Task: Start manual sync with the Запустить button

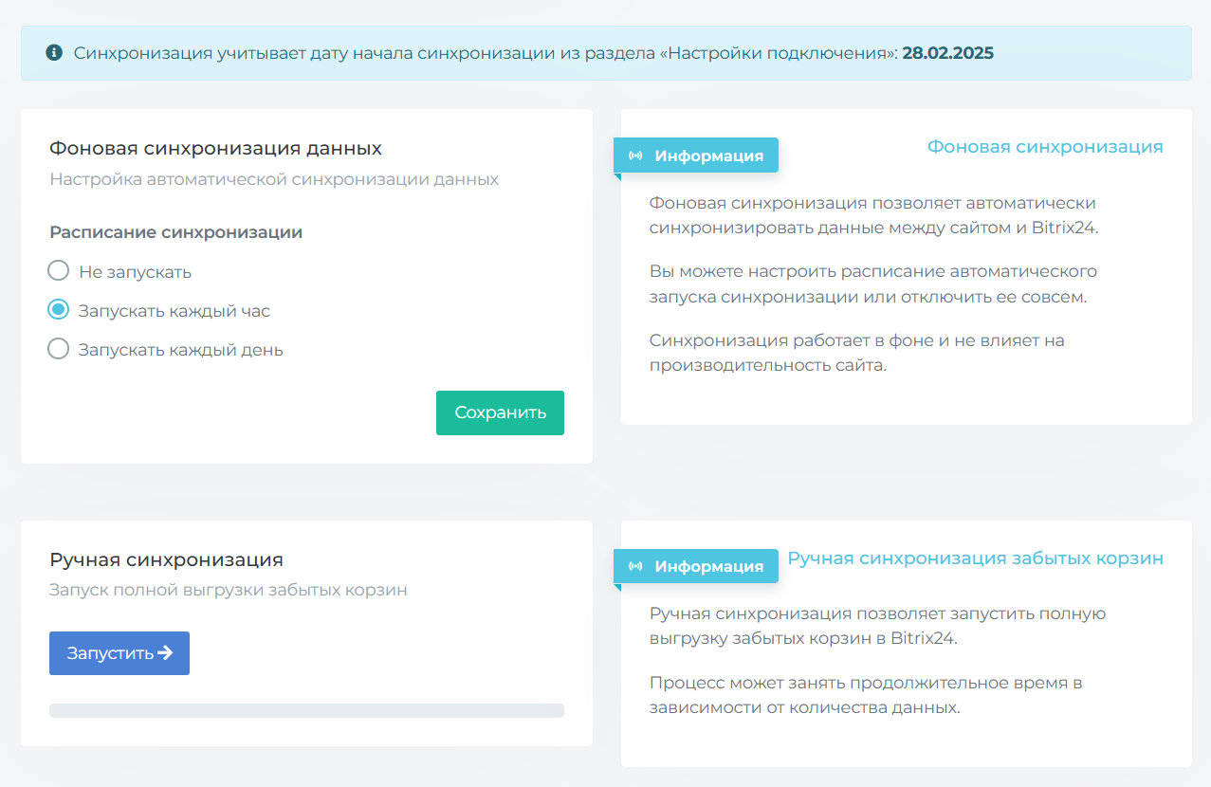Action: point(119,653)
